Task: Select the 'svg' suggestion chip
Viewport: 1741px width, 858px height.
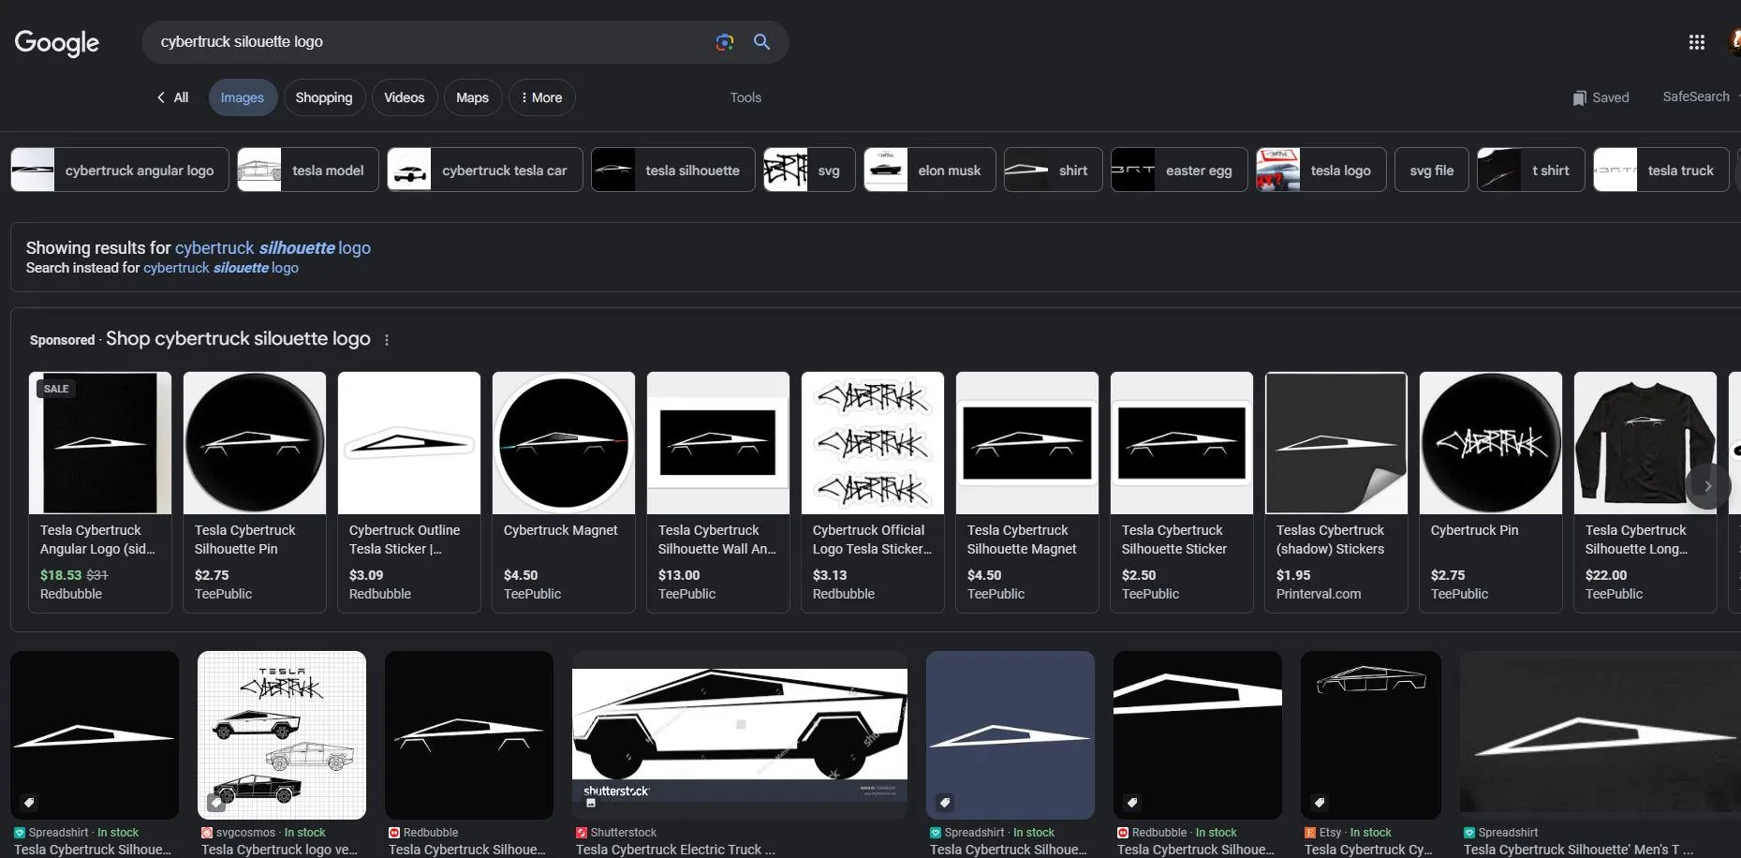Action: pos(809,170)
